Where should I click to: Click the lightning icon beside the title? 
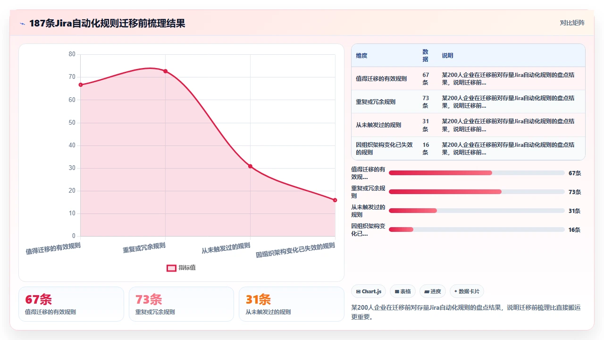(x=22, y=23)
